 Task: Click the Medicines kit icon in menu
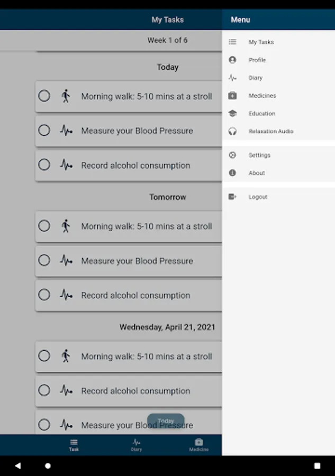click(232, 96)
